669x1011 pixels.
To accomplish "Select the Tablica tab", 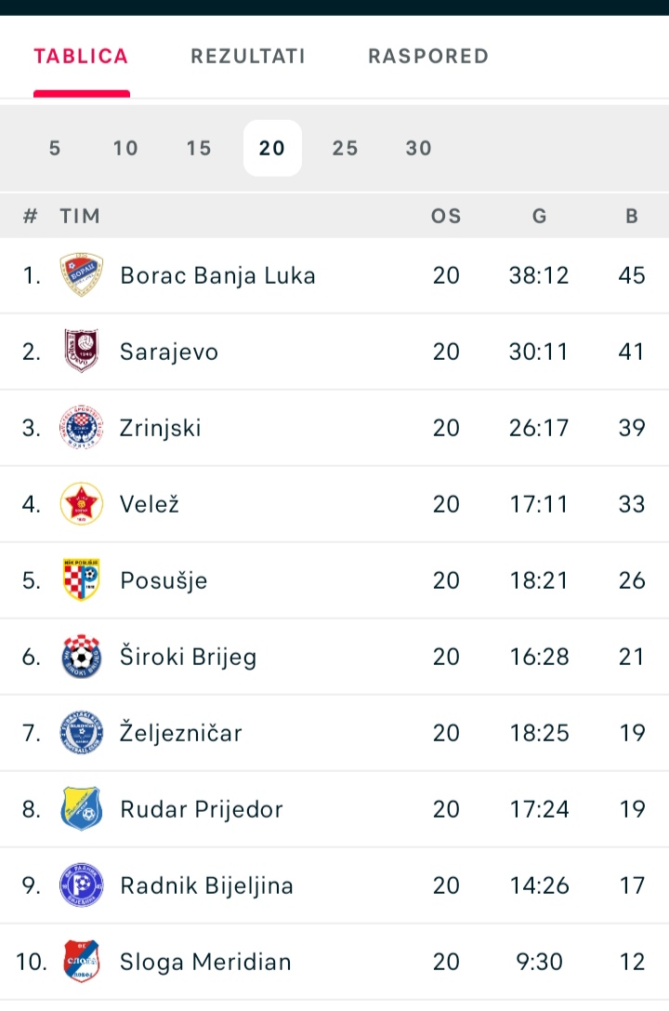I will click(x=81, y=56).
